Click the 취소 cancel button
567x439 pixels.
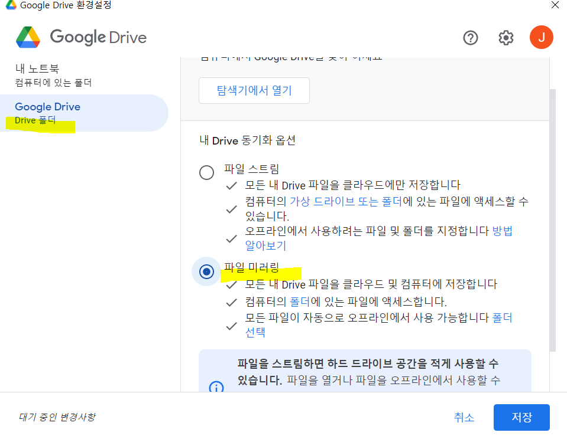464,417
